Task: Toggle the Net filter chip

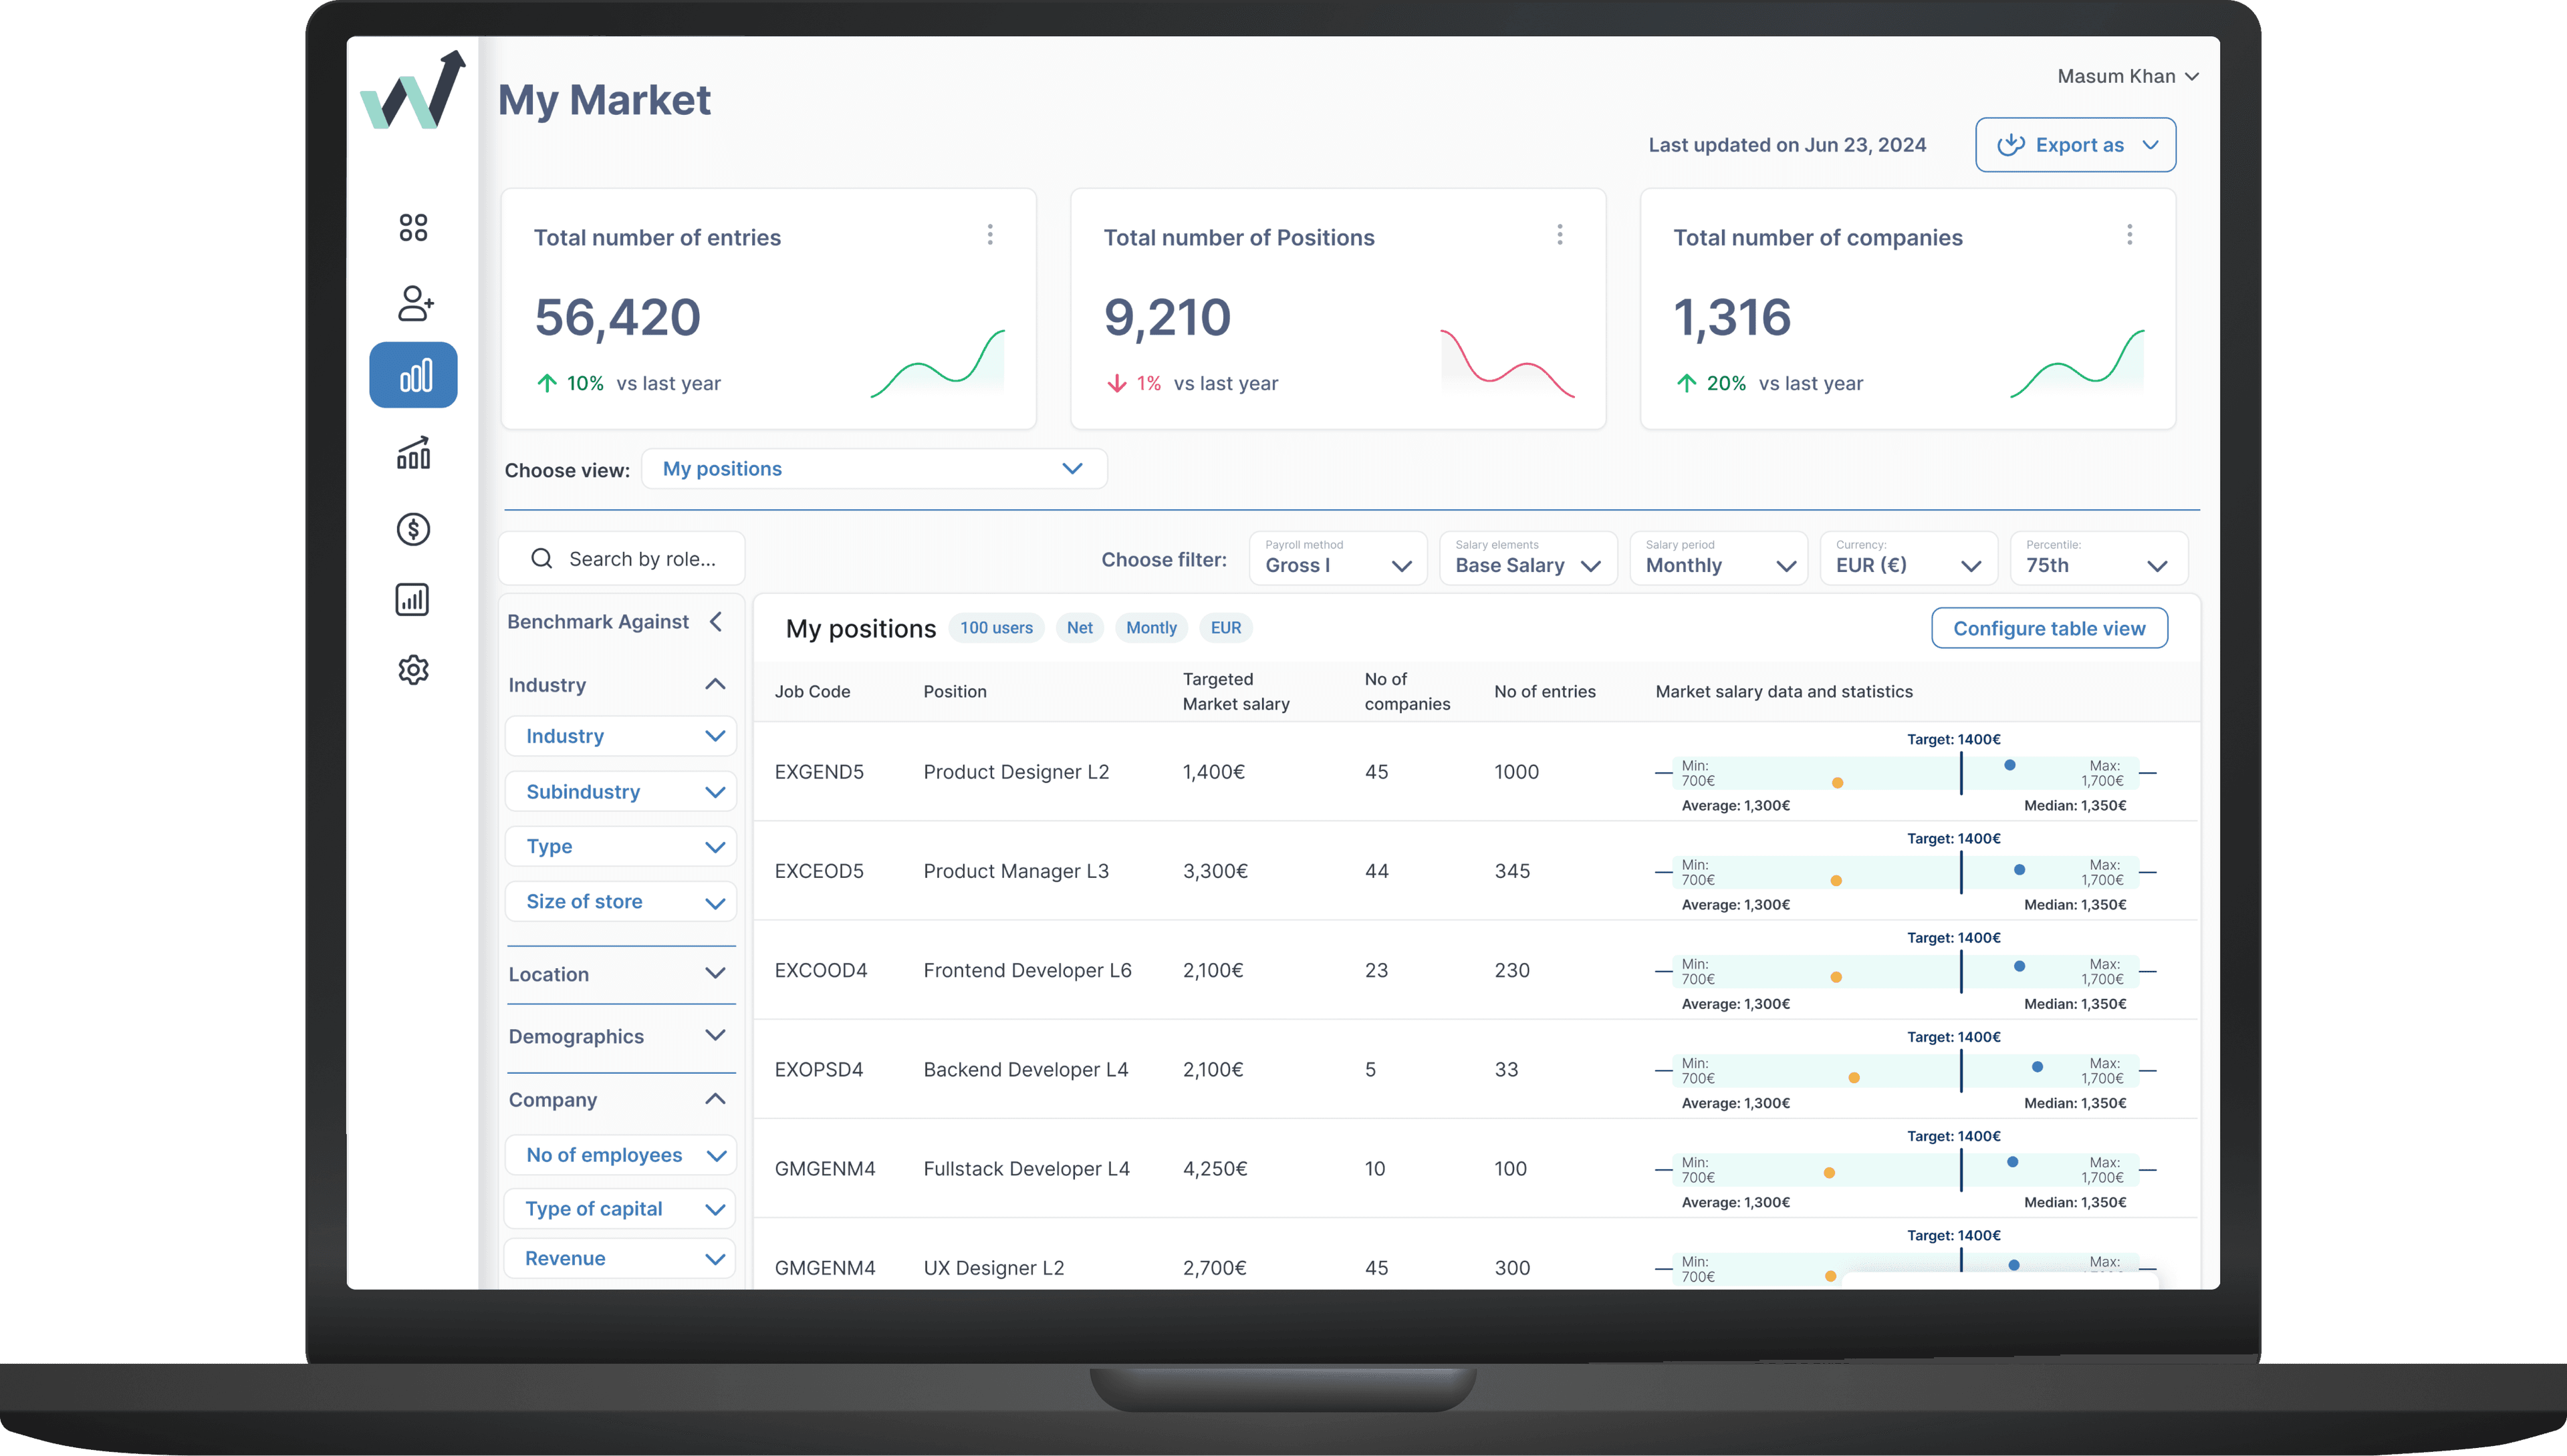Action: point(1080,628)
